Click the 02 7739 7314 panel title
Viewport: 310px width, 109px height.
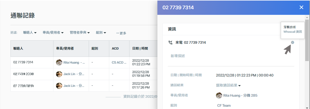178,7
